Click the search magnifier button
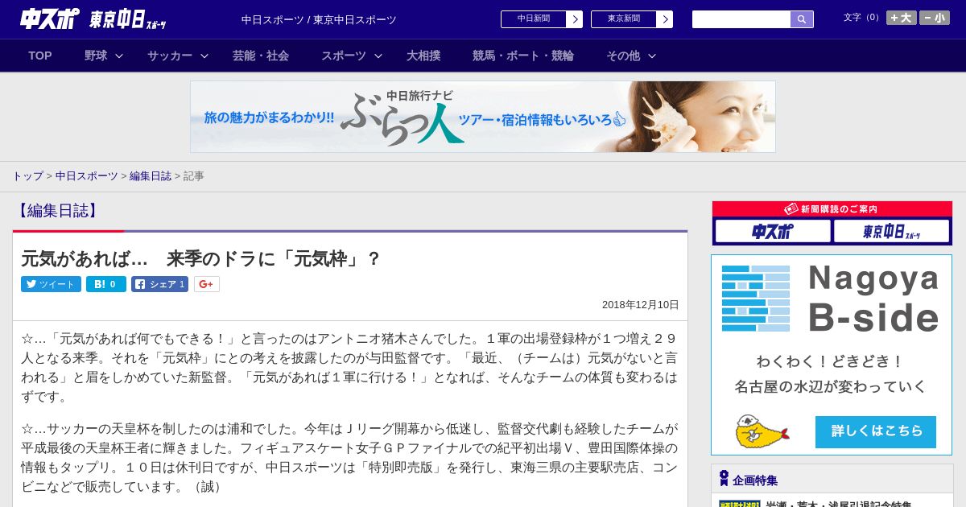This screenshot has height=507, width=966. tap(802, 19)
